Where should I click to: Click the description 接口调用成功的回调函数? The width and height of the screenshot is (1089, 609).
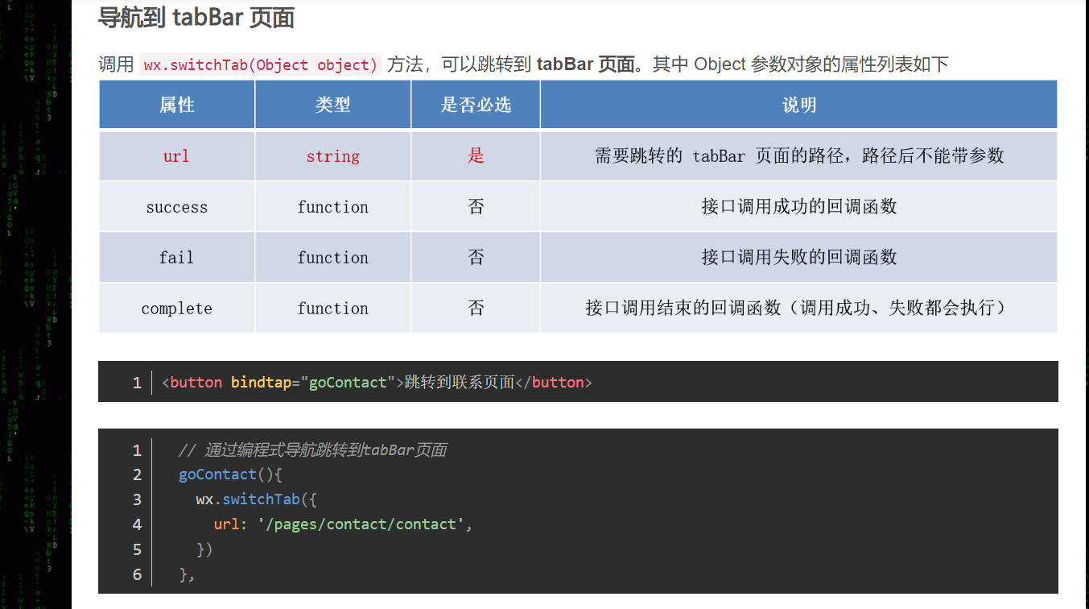(798, 207)
